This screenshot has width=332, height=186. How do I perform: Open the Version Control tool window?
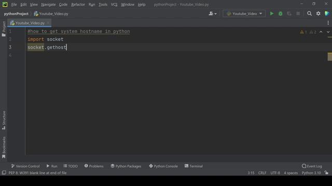coord(25,166)
